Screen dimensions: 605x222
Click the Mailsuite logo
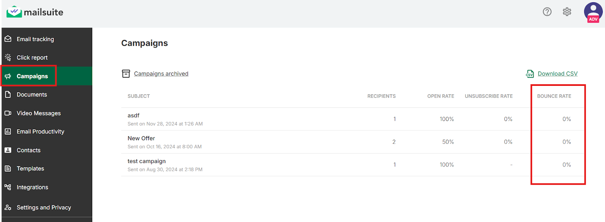[35, 12]
